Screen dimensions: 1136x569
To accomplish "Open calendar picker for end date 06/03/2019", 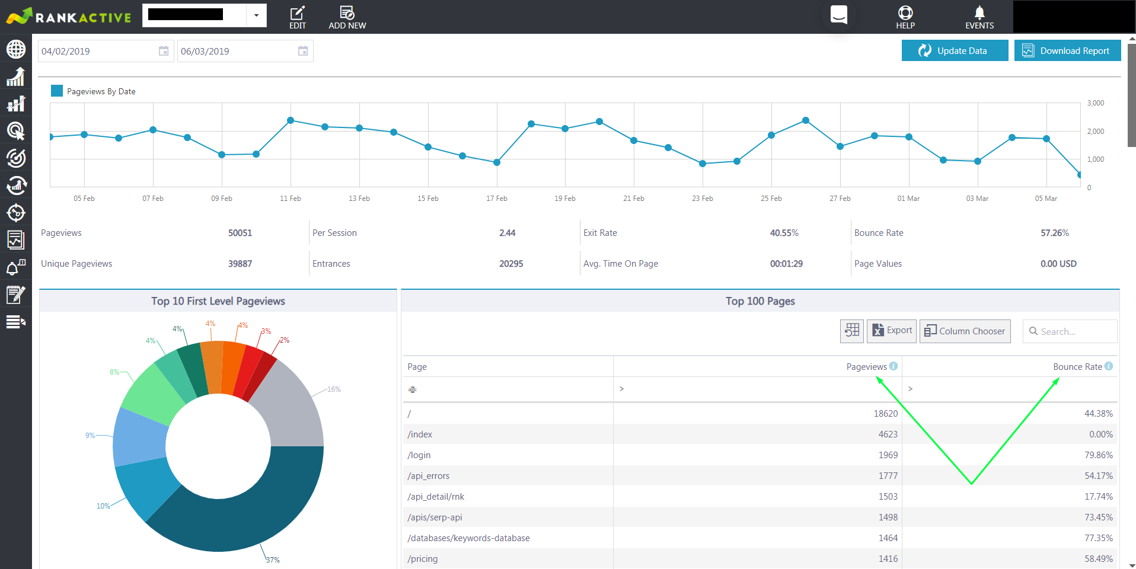I will pos(303,51).
